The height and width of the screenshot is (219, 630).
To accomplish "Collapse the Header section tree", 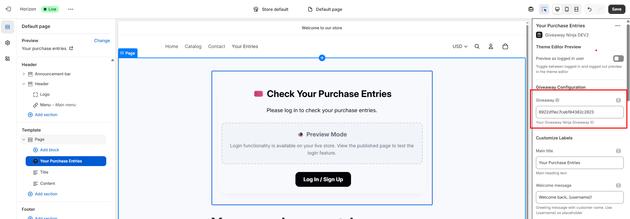I will [24, 84].
